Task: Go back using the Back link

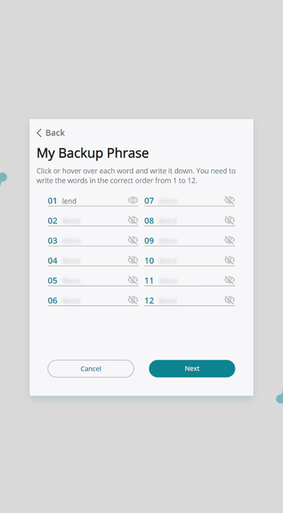Action: (50, 133)
